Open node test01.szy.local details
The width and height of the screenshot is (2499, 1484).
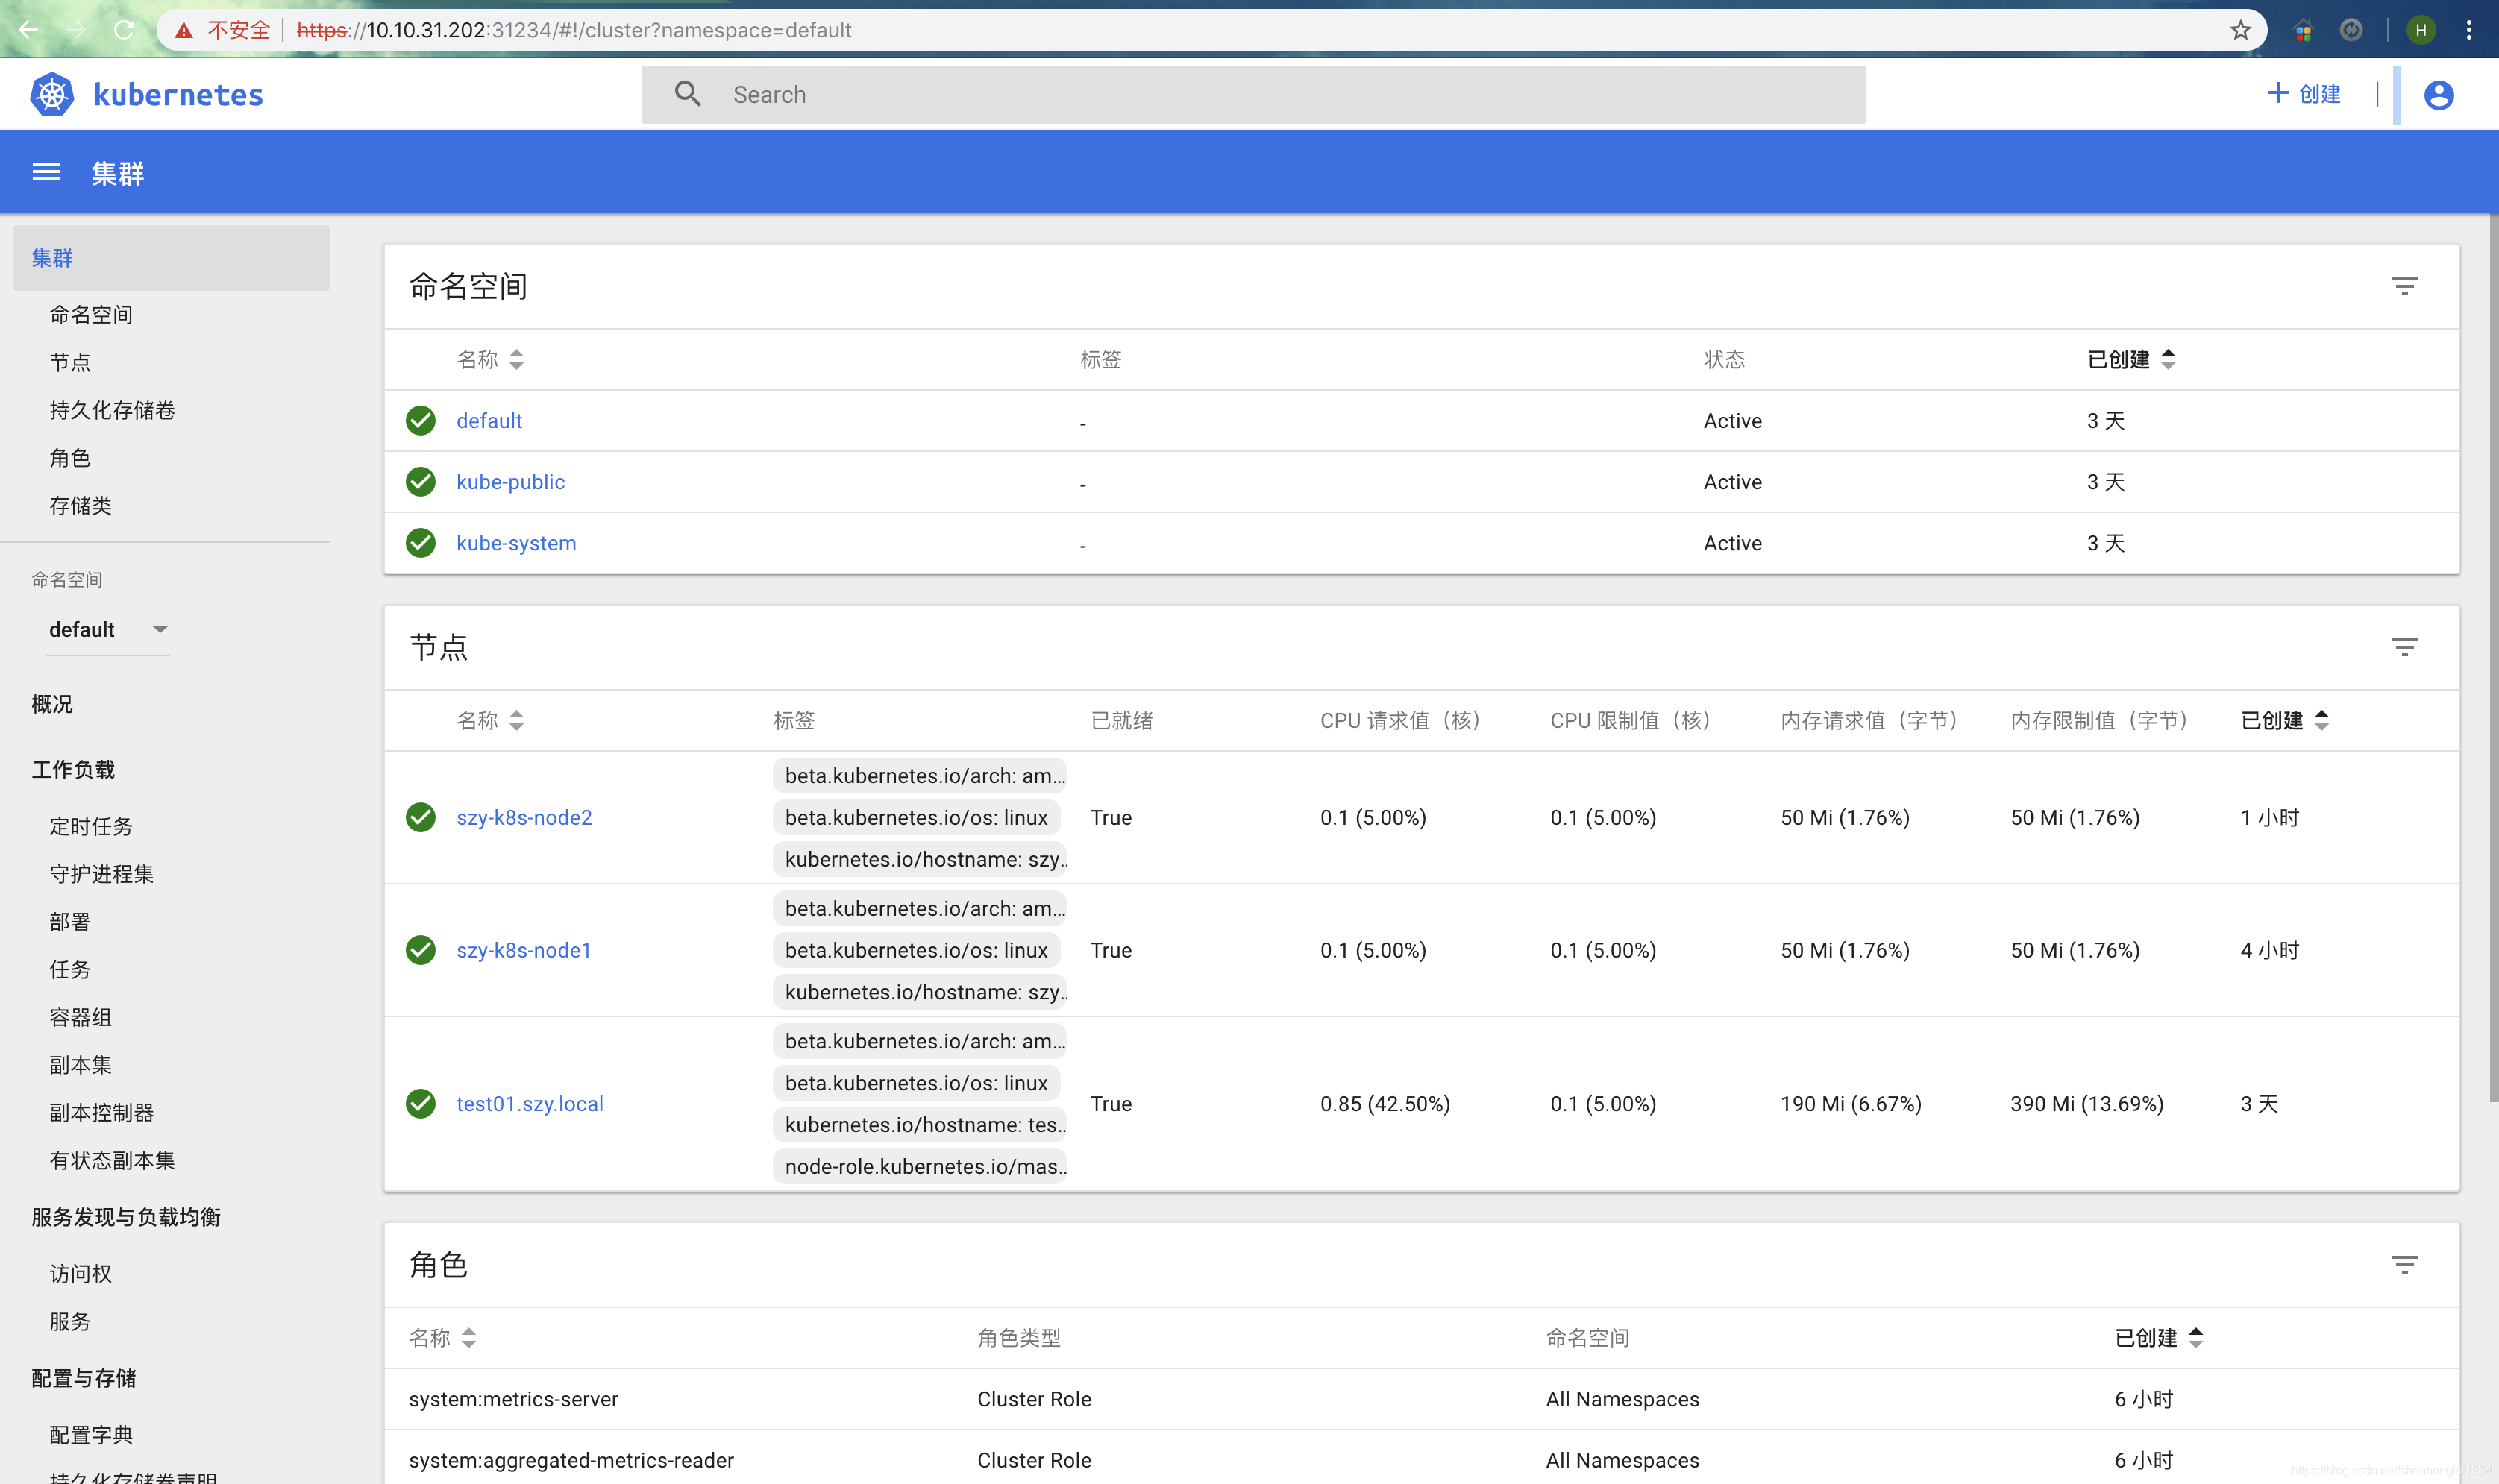[x=530, y=1104]
